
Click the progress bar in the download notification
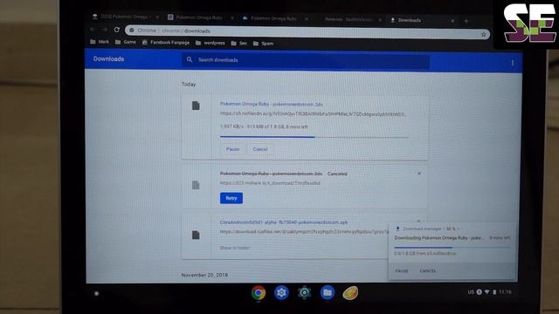coord(452,247)
